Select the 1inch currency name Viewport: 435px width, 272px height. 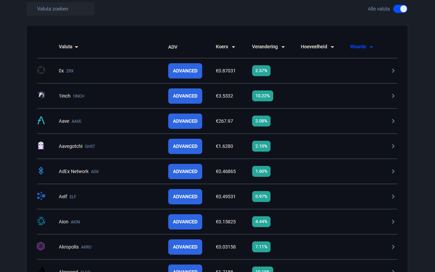click(x=71, y=96)
